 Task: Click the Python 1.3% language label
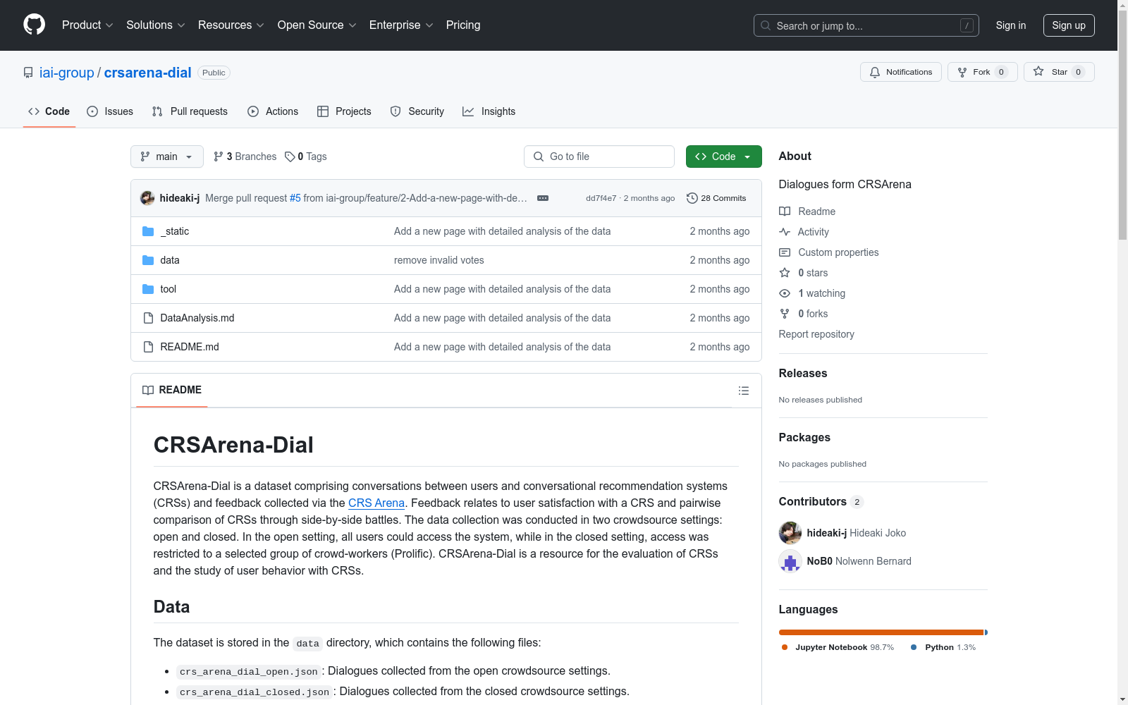[x=943, y=647]
